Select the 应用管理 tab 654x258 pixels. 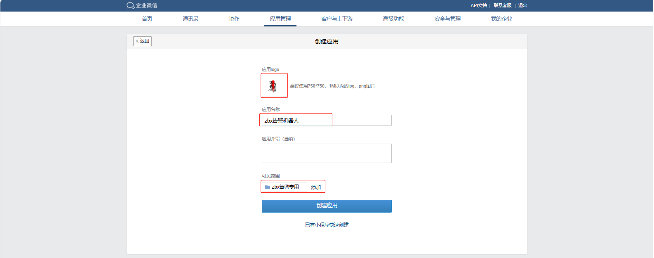click(280, 19)
